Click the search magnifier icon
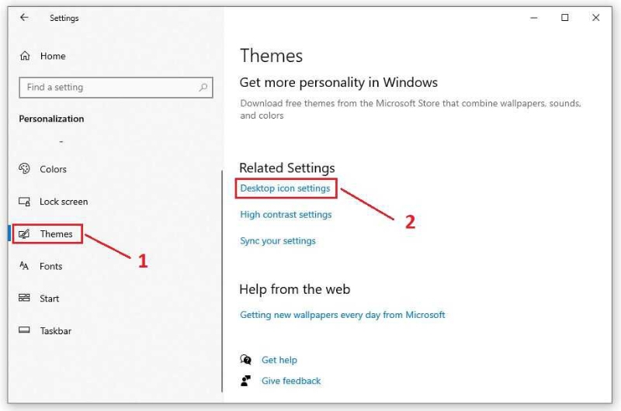This screenshot has height=411, width=621. pyautogui.click(x=203, y=87)
